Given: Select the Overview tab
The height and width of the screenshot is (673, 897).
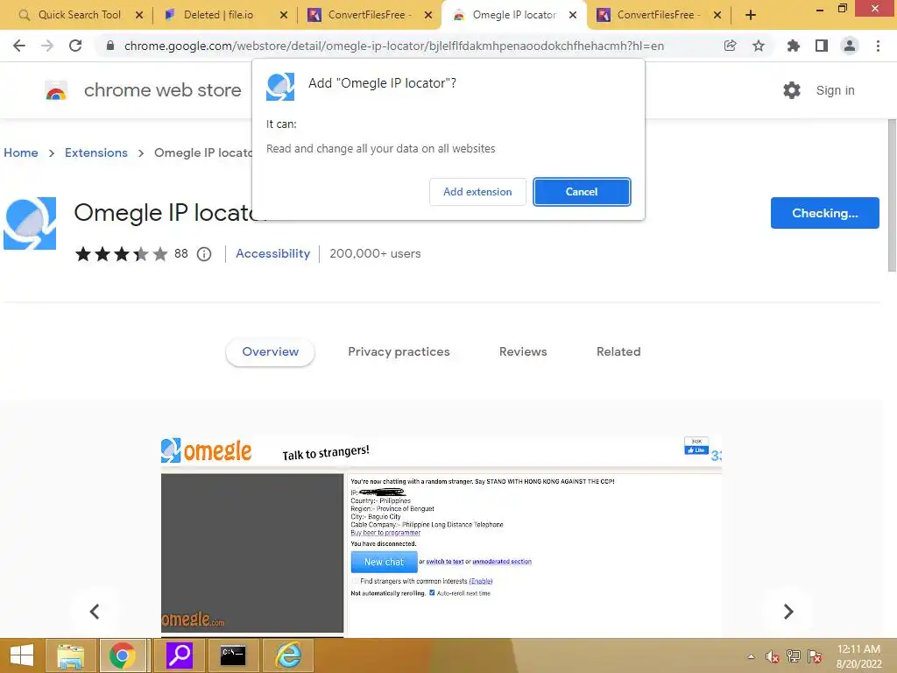Looking at the screenshot, I should [x=270, y=352].
